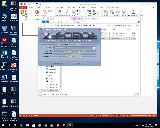Switch to the SLIDE SHOW tab
Viewport: 160px width, 128px height.
(x=83, y=8)
